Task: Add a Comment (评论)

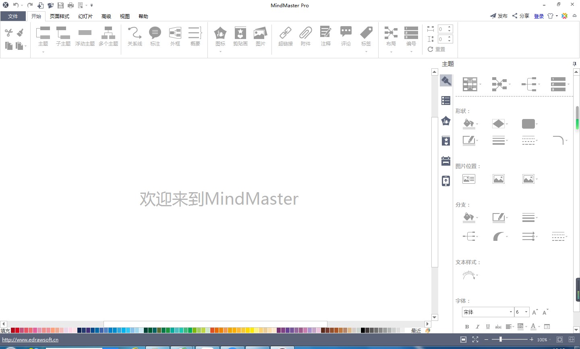Action: point(346,37)
